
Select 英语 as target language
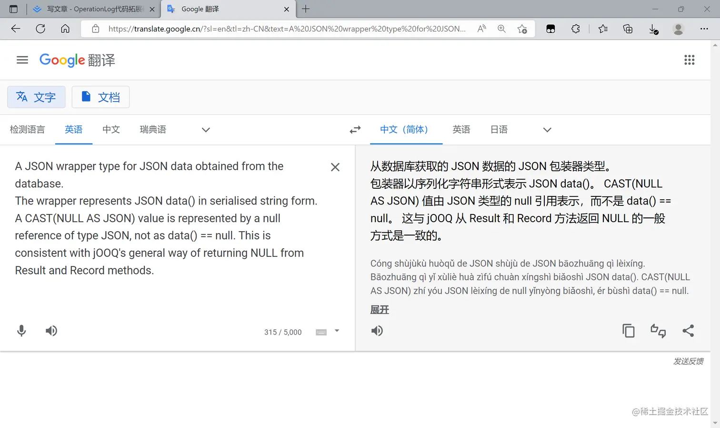click(x=461, y=130)
